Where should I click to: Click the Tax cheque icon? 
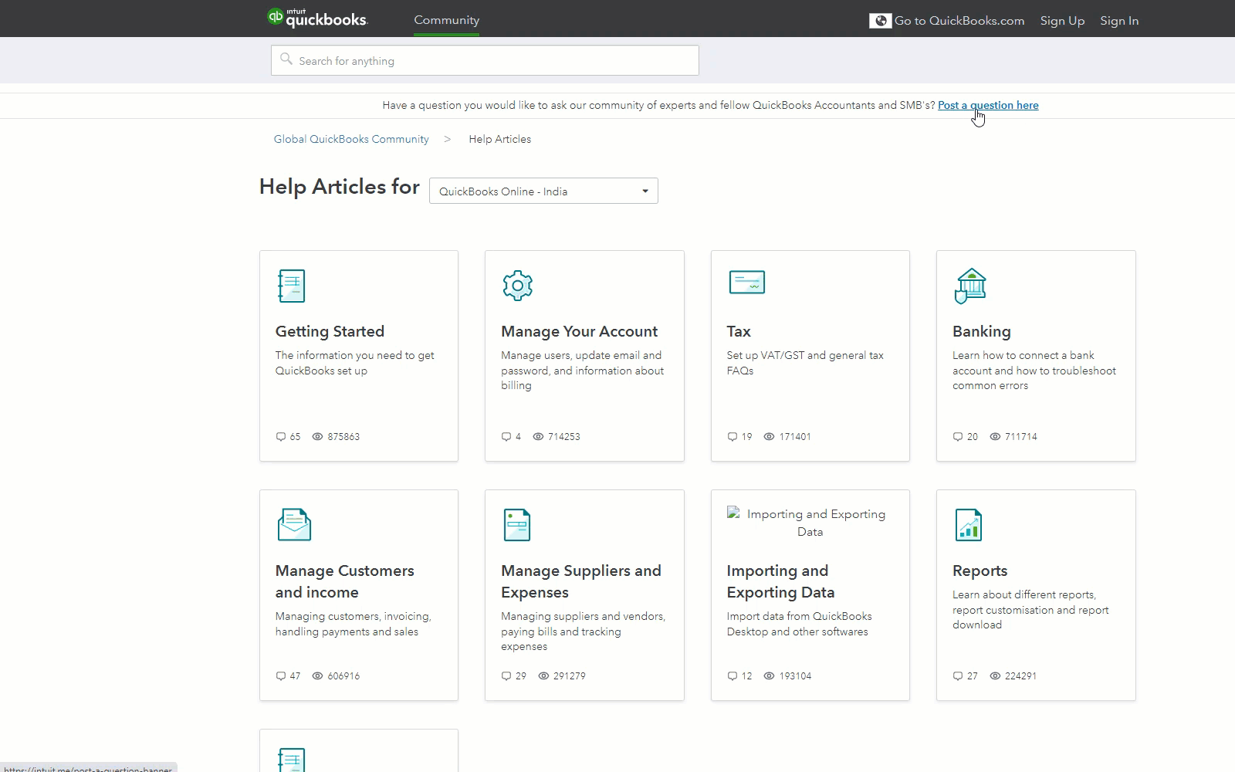click(746, 283)
